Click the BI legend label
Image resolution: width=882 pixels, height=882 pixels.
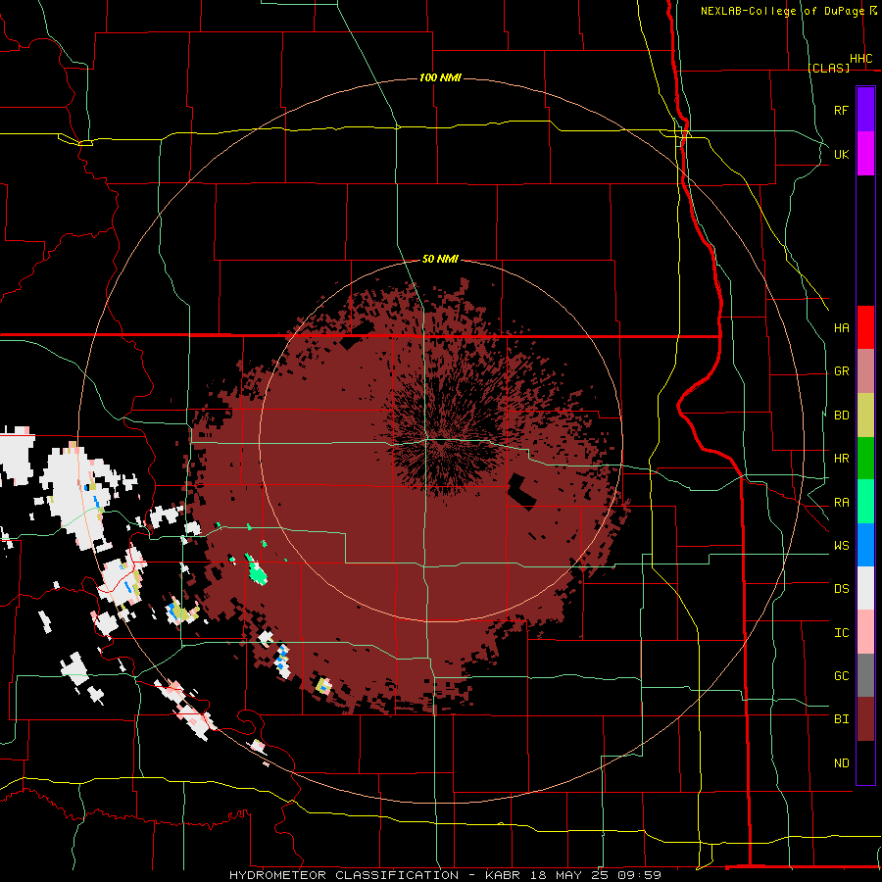pyautogui.click(x=841, y=719)
